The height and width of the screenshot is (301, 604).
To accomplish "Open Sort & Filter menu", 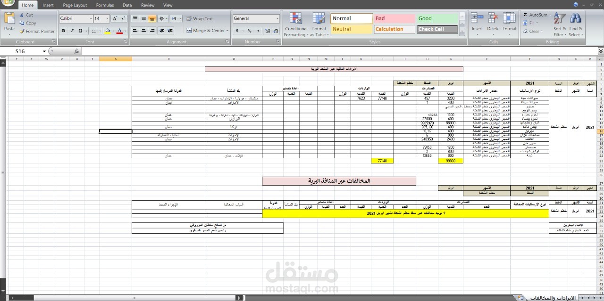I will [x=559, y=25].
